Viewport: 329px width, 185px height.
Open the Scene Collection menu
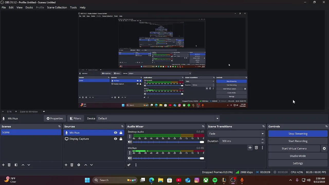(x=57, y=7)
